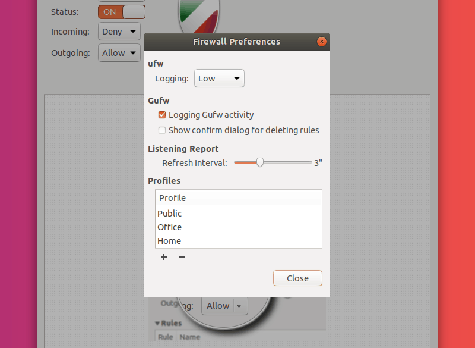This screenshot has width=475, height=348.
Task: Disable Logging Gufw activity
Action: click(161, 115)
